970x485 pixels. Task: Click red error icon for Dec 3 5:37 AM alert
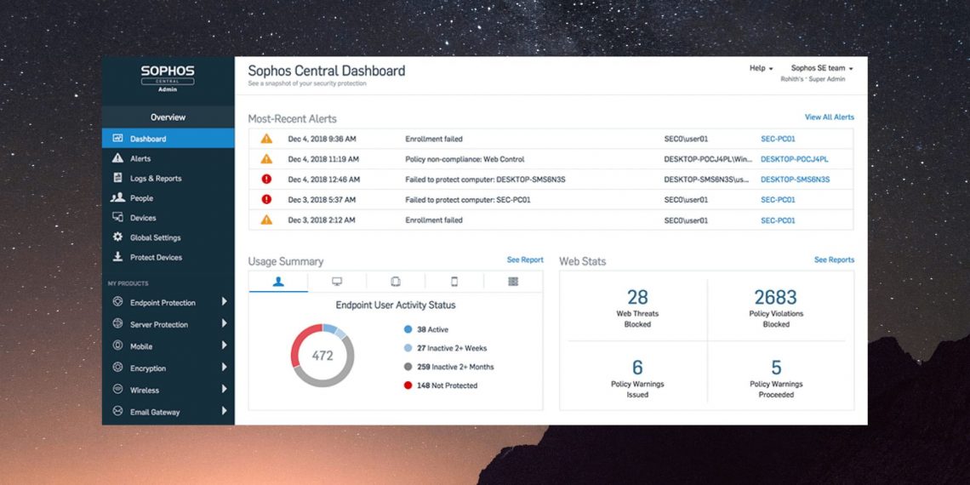tap(266, 199)
